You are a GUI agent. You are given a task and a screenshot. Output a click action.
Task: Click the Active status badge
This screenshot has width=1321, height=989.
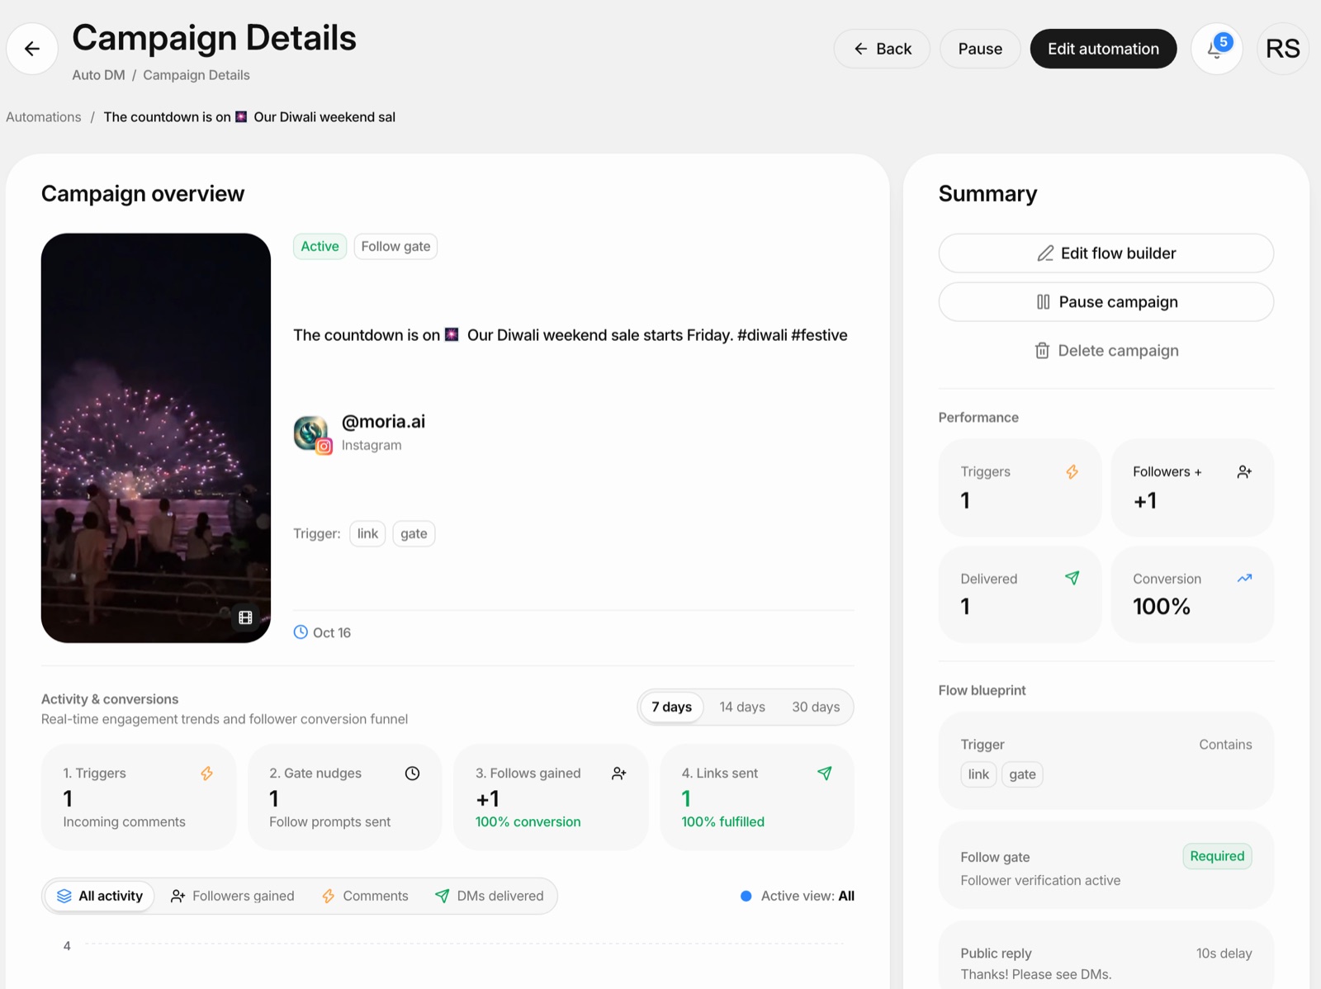coord(320,246)
